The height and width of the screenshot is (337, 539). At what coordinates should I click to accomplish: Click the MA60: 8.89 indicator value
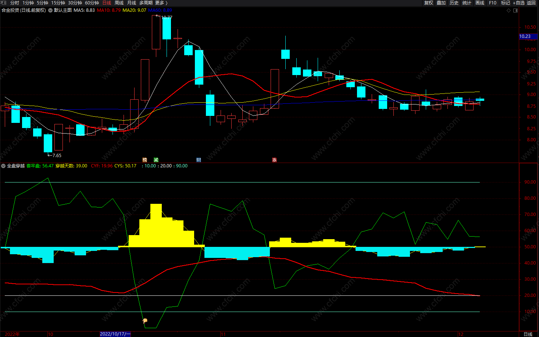tap(160, 10)
